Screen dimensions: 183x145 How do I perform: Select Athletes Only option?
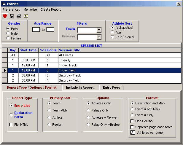point(88,103)
